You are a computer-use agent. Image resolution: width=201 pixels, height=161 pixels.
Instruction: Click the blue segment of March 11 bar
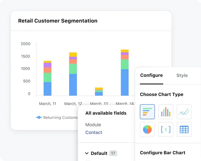click(48, 89)
